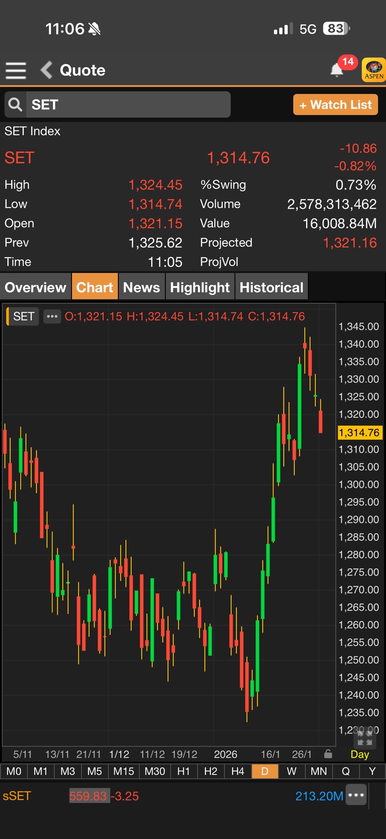Image resolution: width=386 pixels, height=839 pixels.
Task: Tap the ASPEN logo icon
Action: [374, 69]
